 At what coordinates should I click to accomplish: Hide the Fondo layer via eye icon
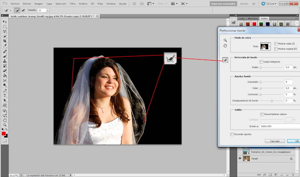point(240,159)
